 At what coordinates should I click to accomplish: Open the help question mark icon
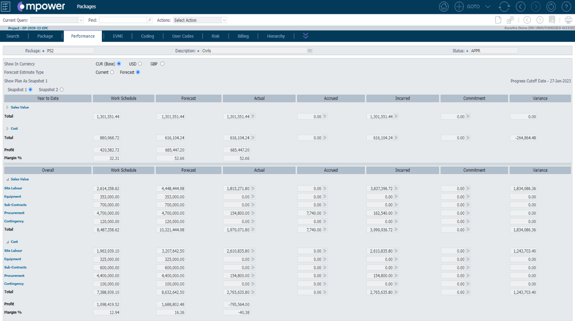566,7
